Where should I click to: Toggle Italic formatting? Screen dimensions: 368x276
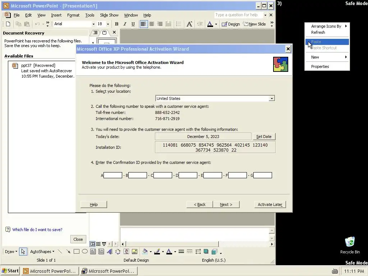click(x=125, y=24)
